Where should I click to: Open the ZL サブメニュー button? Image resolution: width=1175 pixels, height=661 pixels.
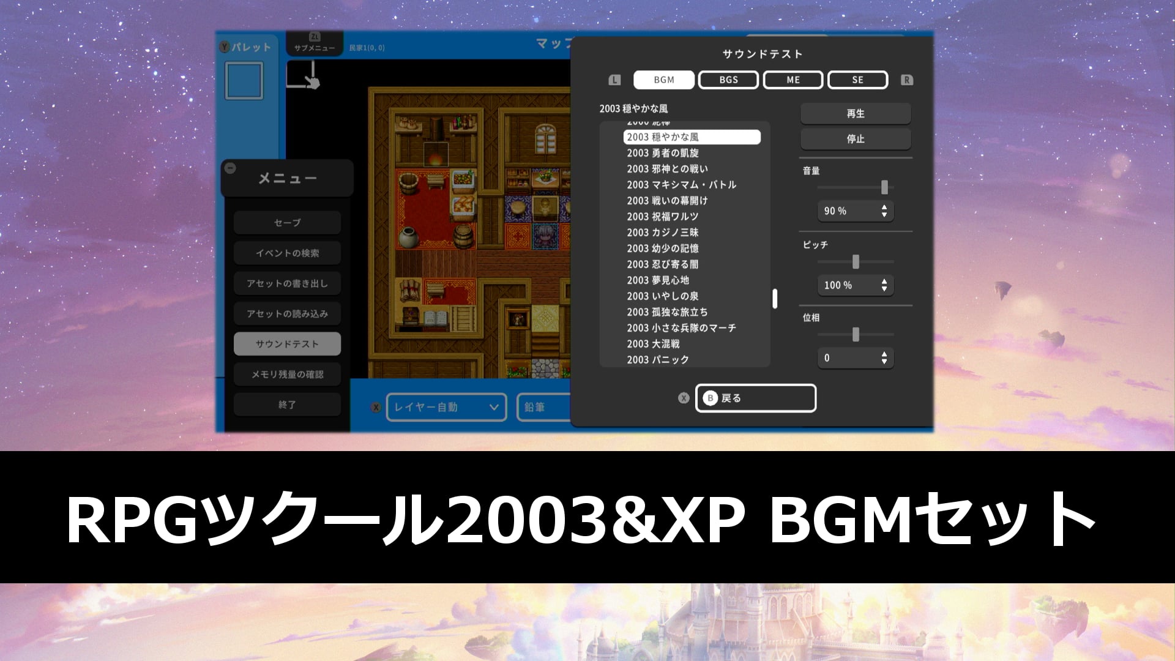(315, 43)
